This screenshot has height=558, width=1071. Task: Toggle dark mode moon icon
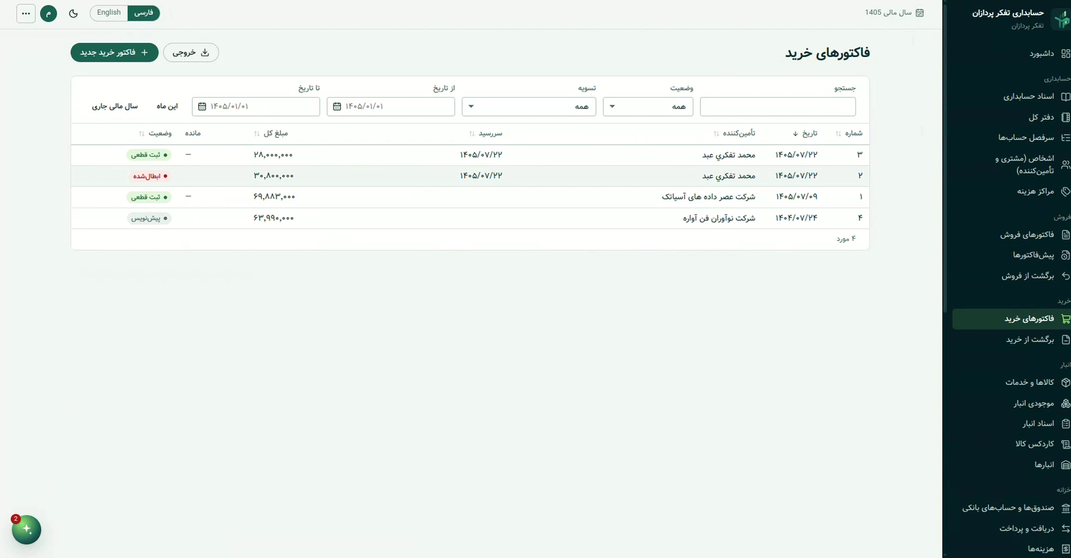point(74,13)
